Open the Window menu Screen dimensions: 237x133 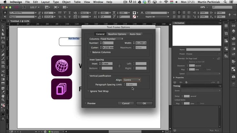click(98, 2)
